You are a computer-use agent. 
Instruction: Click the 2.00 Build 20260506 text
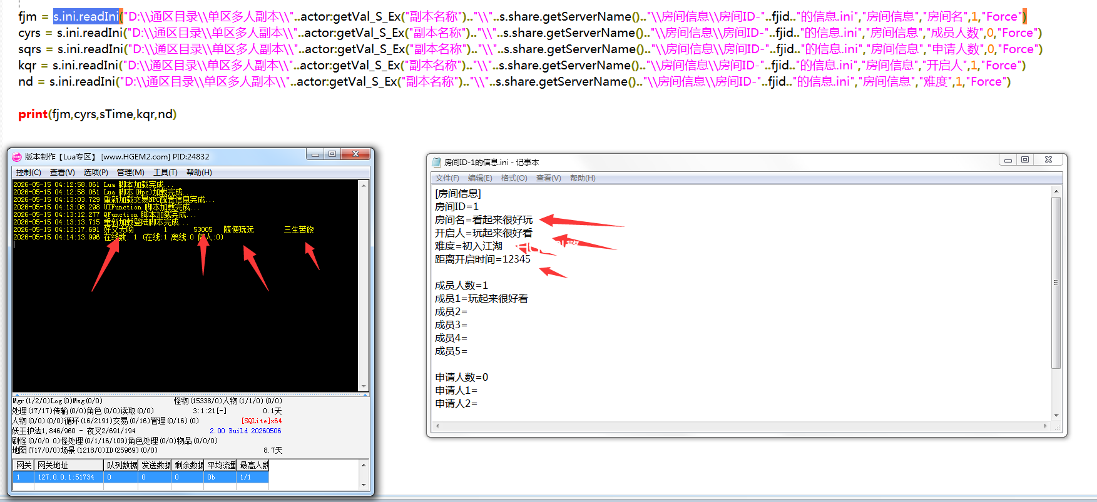click(x=245, y=431)
